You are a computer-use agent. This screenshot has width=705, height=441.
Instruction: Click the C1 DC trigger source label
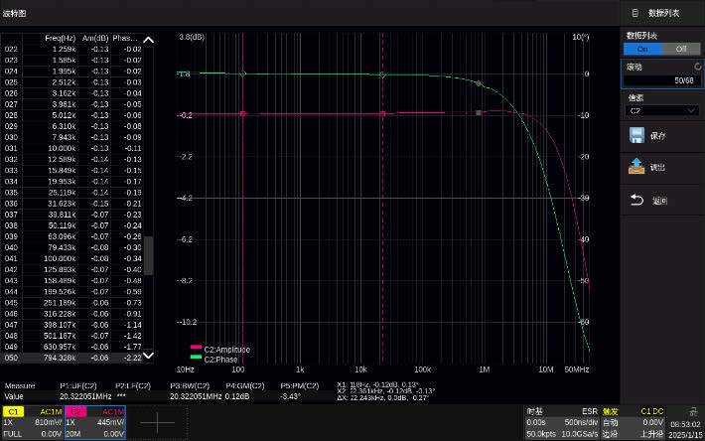pyautogui.click(x=652, y=411)
